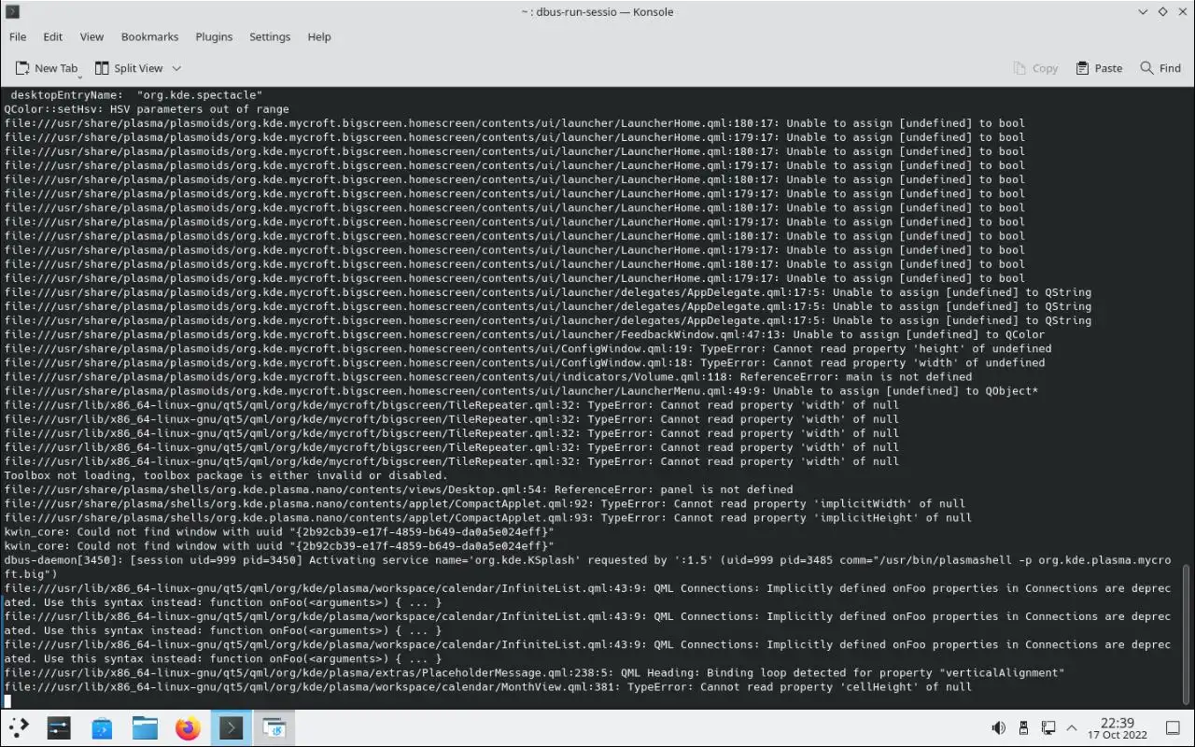Open the removable USB devices tray icon
This screenshot has height=747, width=1195.
click(1023, 727)
